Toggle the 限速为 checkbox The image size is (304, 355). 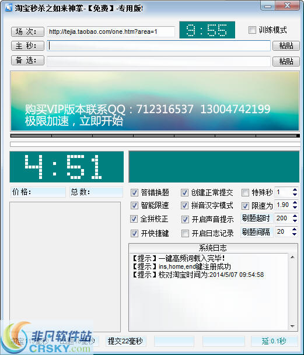[245, 206]
